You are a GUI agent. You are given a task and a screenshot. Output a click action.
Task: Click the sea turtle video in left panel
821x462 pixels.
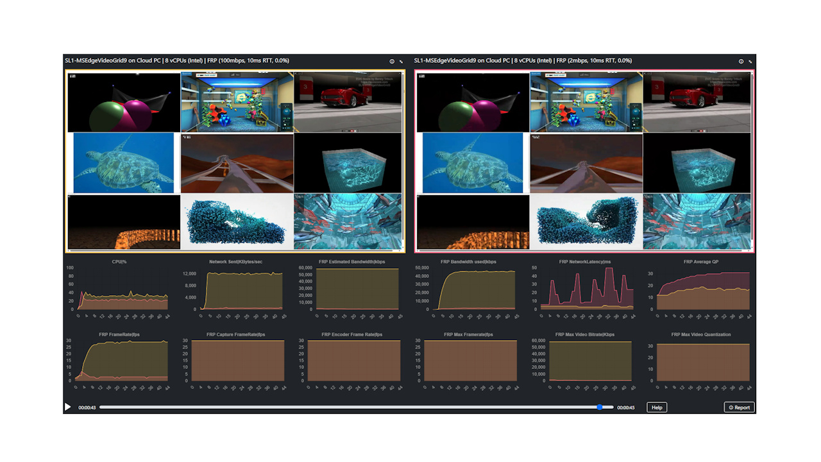coord(123,162)
